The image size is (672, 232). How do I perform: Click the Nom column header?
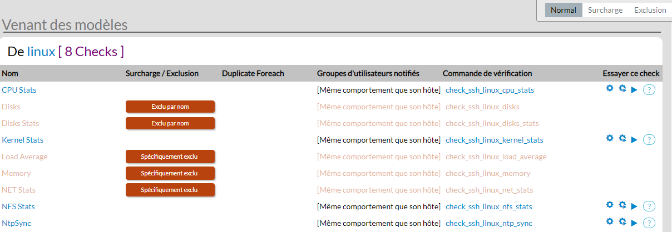(9, 73)
